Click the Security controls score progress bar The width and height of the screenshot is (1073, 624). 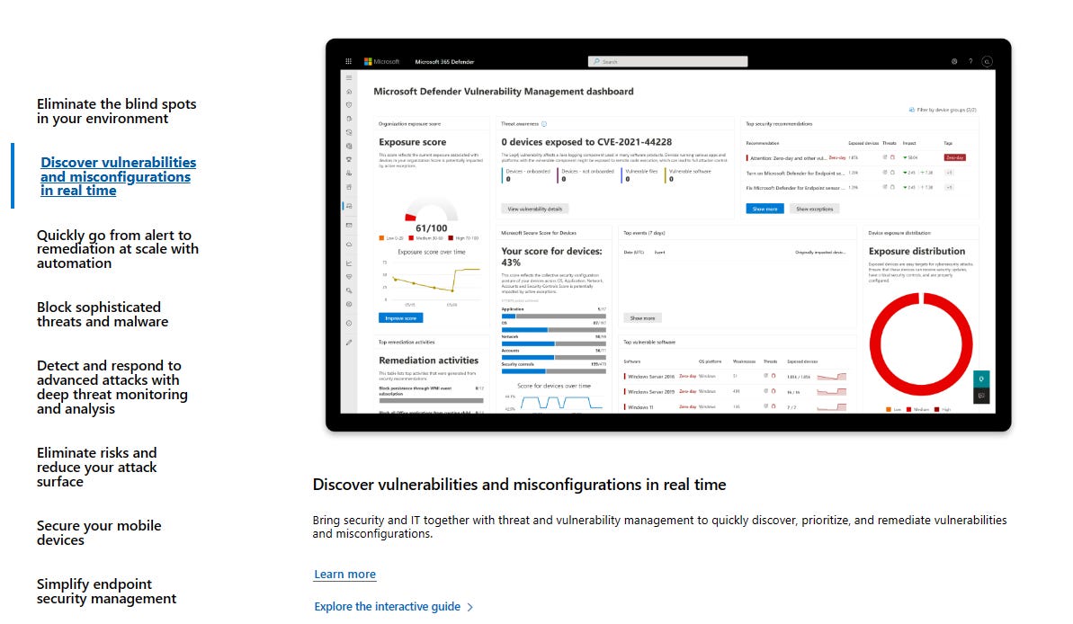pyautogui.click(x=554, y=370)
